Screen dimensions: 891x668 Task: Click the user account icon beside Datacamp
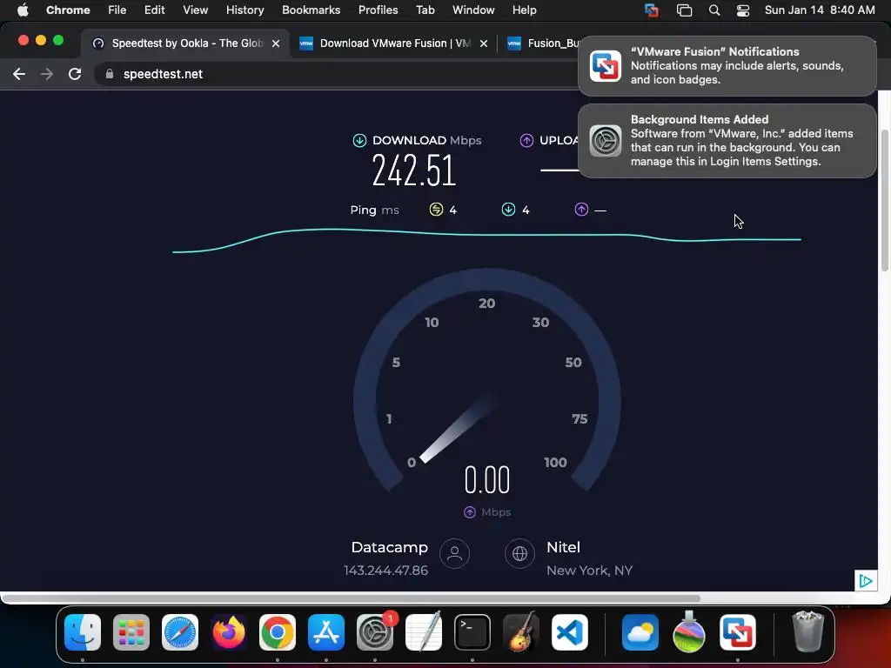[454, 553]
